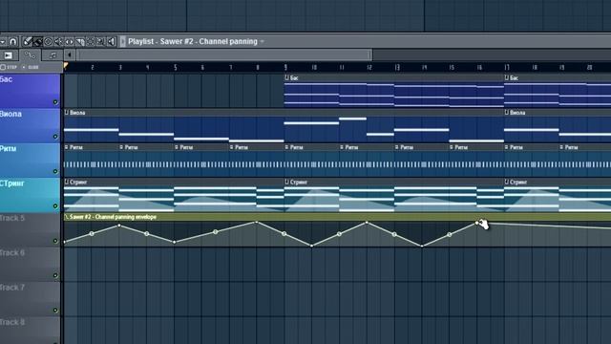Click the Sawer #2 Channel panning envelope title bar
This screenshot has height=344, width=611.
click(x=337, y=217)
